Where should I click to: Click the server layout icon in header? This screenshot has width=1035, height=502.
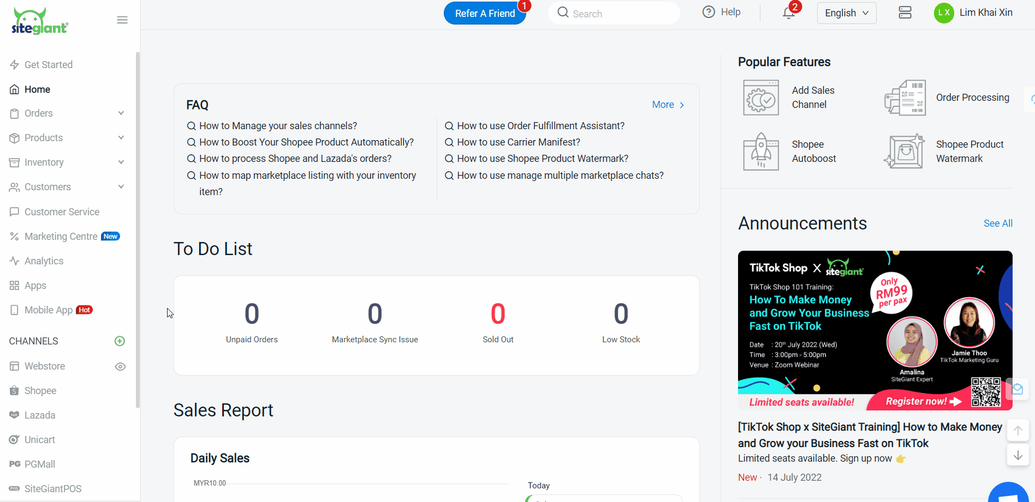[905, 13]
